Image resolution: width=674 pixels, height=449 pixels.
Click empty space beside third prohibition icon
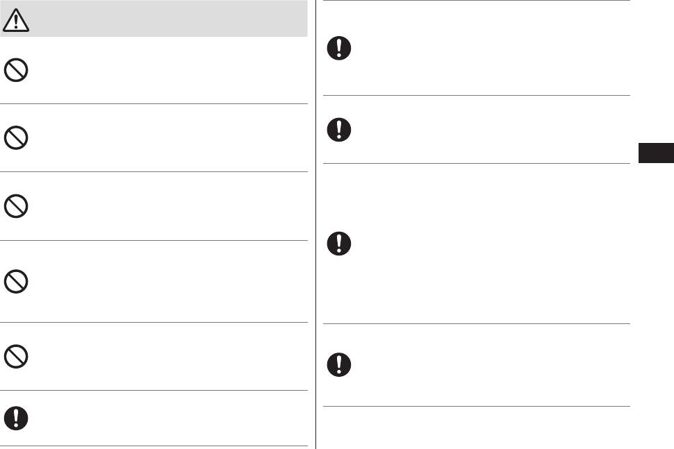pos(167,206)
